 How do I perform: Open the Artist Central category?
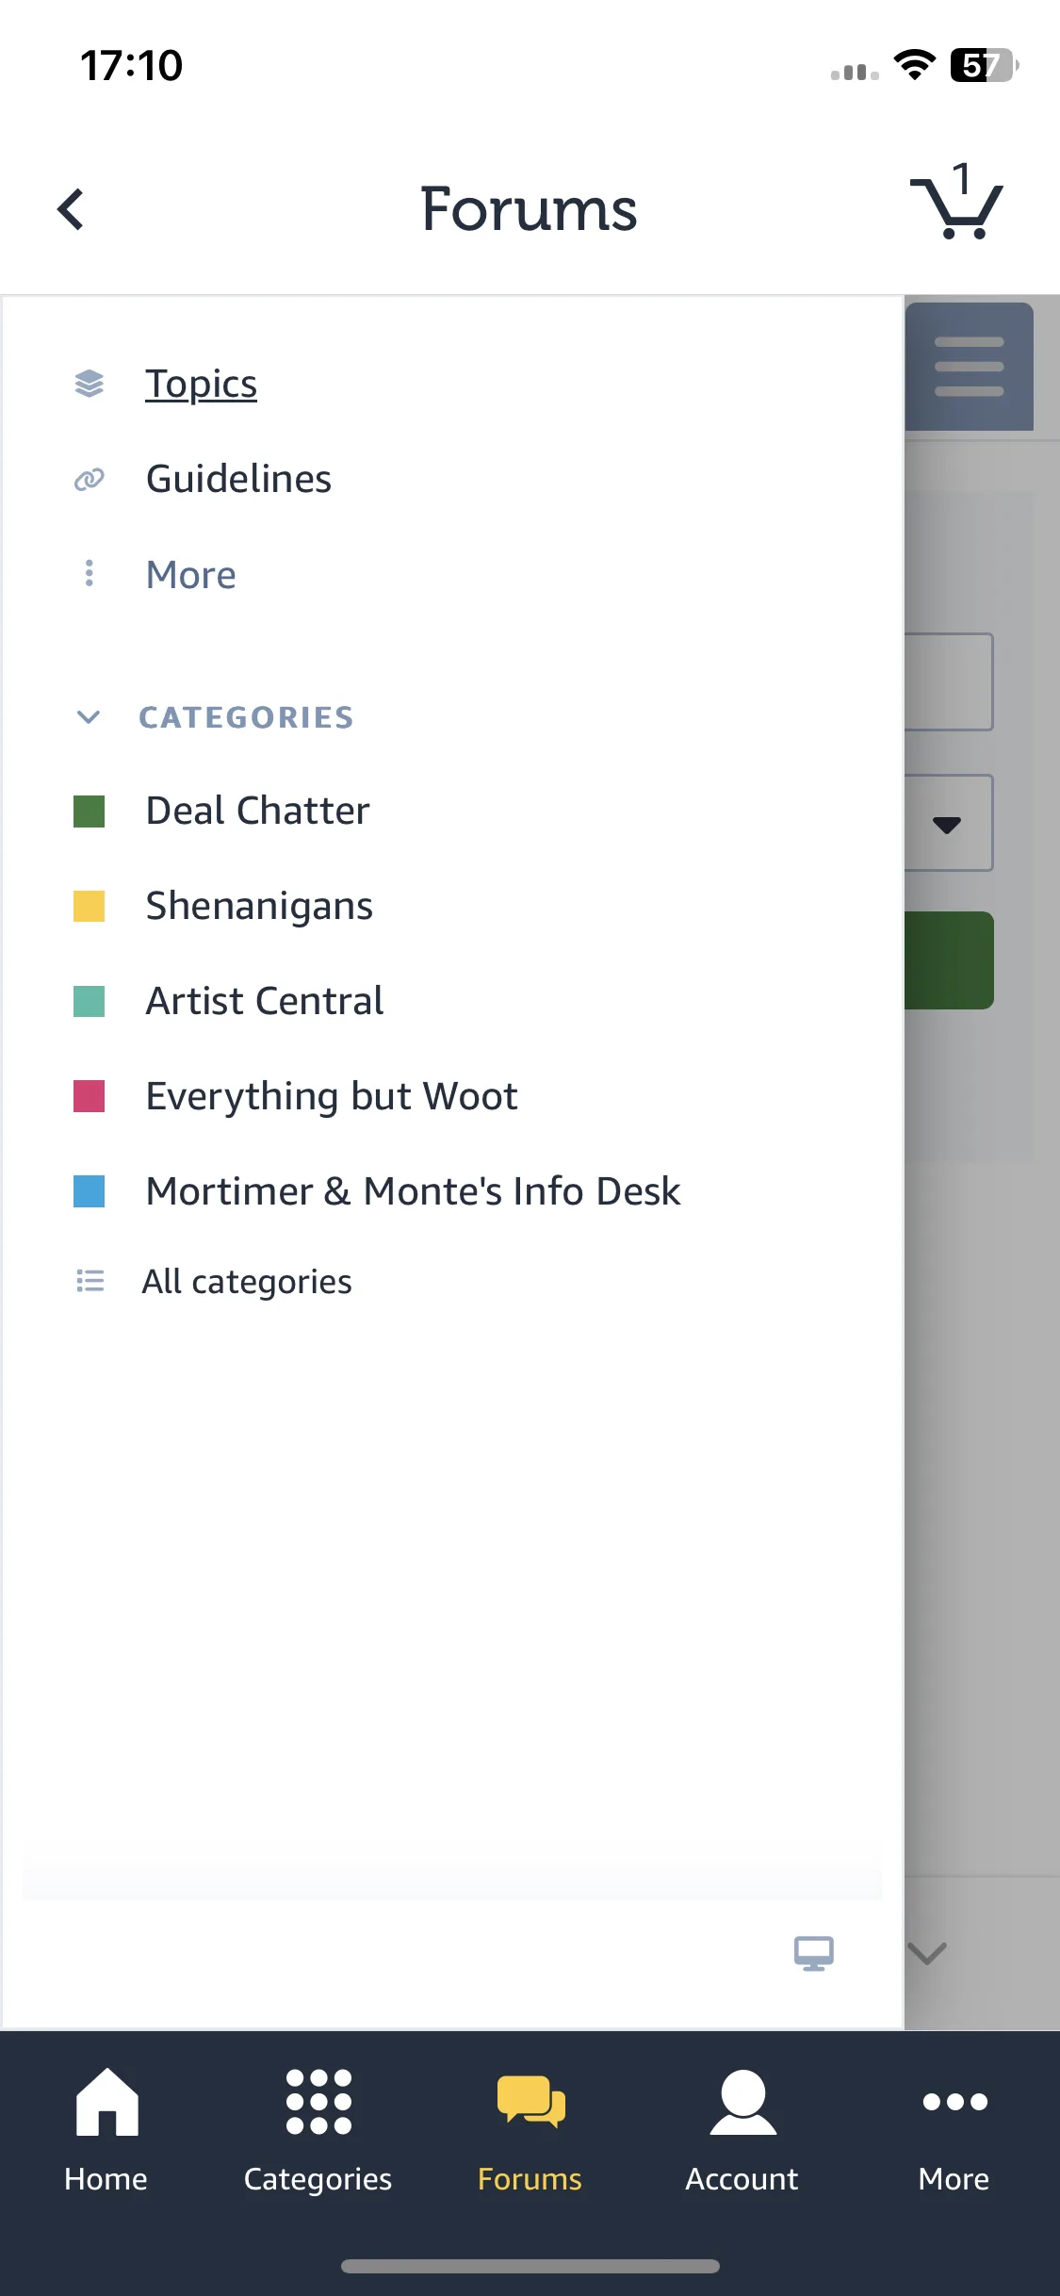[265, 1001]
